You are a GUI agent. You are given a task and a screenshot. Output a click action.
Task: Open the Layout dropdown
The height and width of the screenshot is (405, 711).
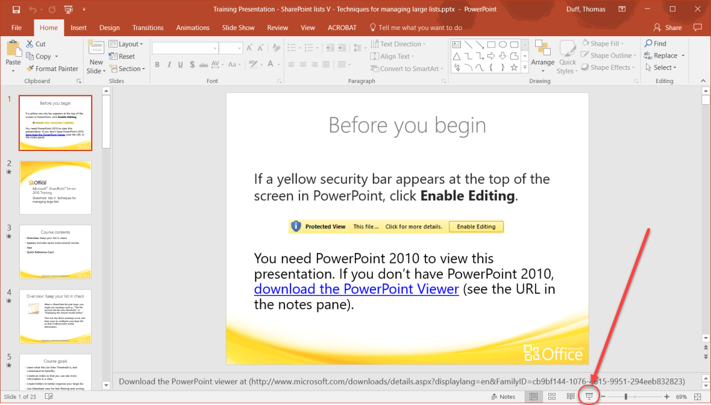click(x=127, y=43)
